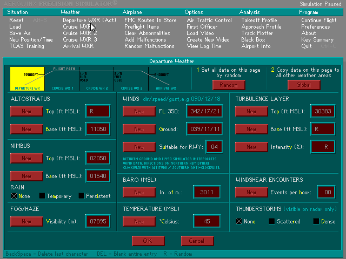Click New for Altostratus Top
Image resolution: width=346 pixels, height=259 pixels.
pos(26,112)
